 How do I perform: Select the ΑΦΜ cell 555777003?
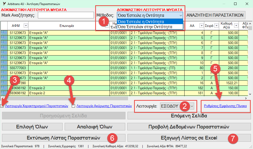pyautogui.click(x=18, y=68)
